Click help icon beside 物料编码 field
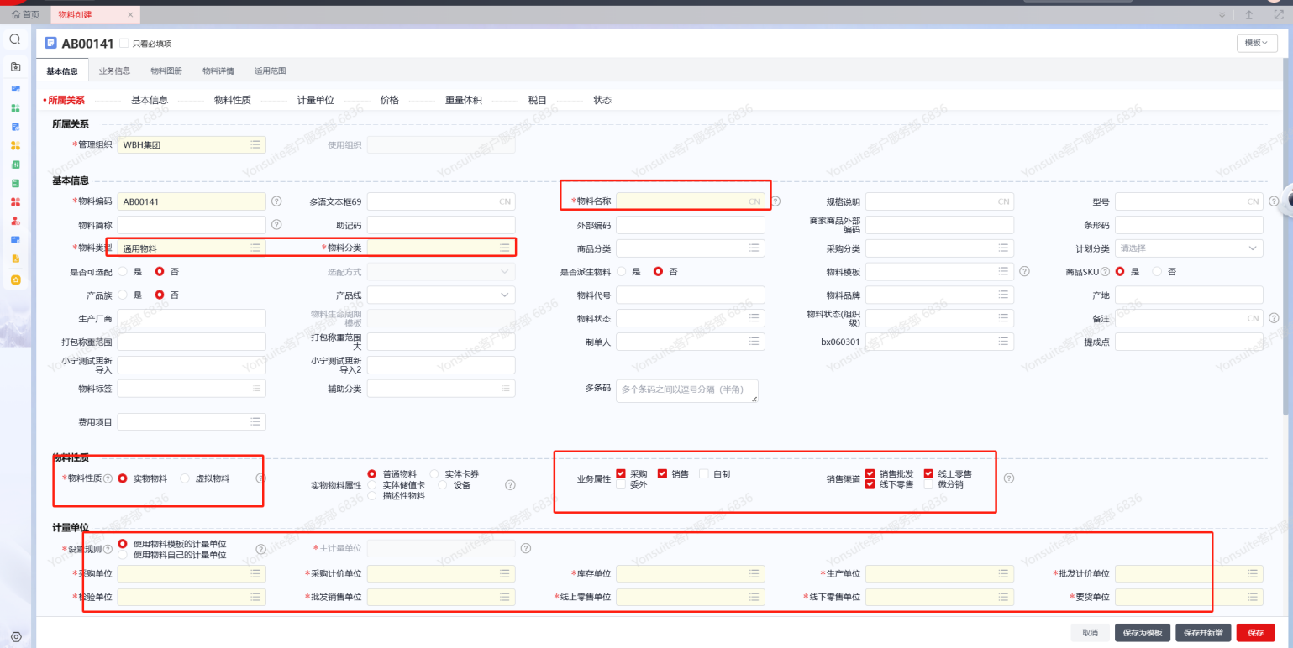1293x648 pixels. tap(276, 201)
